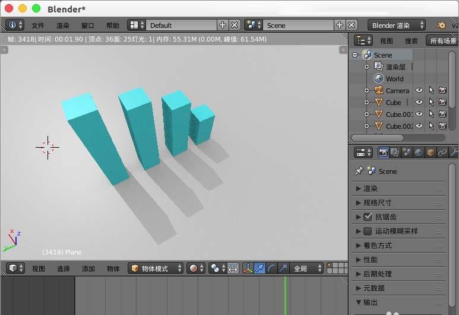Edit the Scene name field in header
The width and height of the screenshot is (459, 315).
[x=298, y=25]
